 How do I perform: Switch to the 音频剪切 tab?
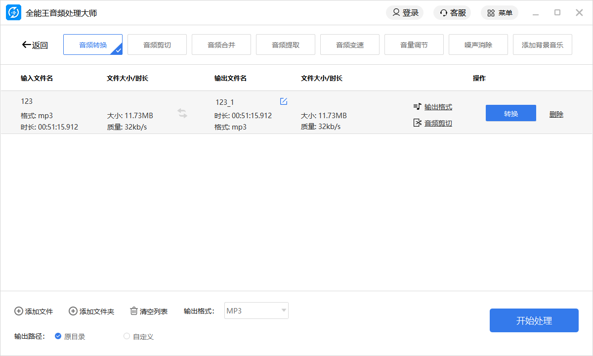157,45
